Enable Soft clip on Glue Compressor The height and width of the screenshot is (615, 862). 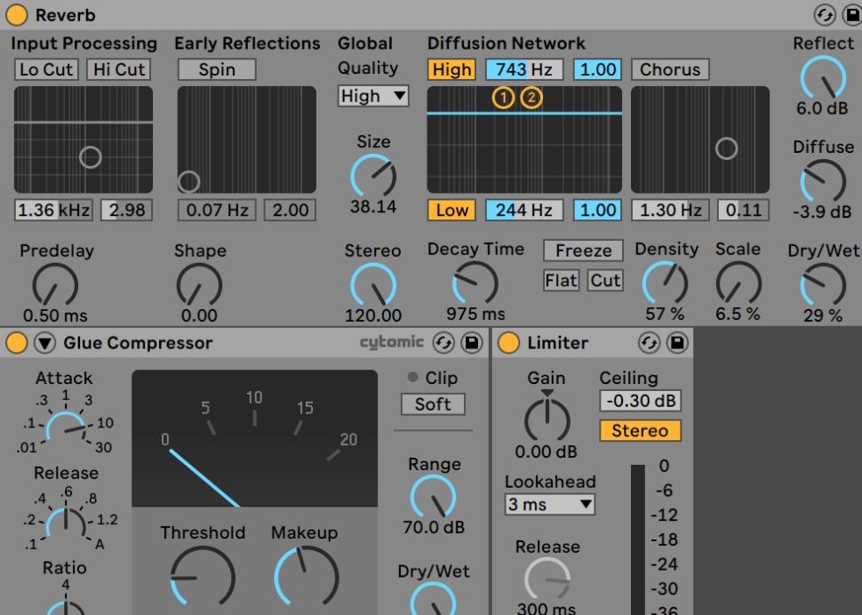[x=433, y=404]
